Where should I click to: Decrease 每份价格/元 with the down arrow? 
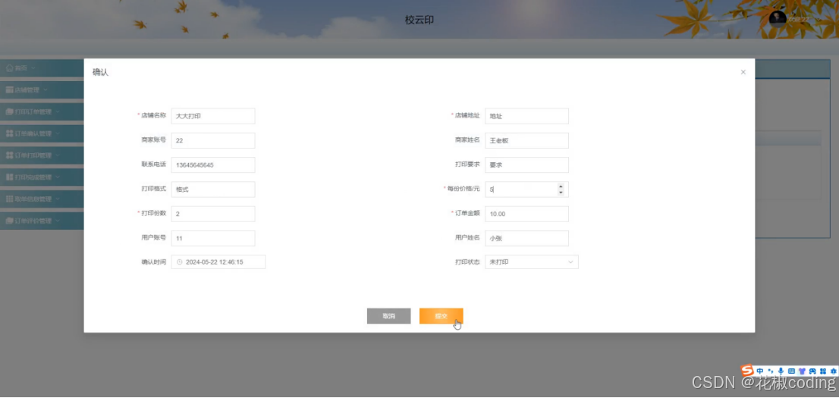(x=561, y=193)
